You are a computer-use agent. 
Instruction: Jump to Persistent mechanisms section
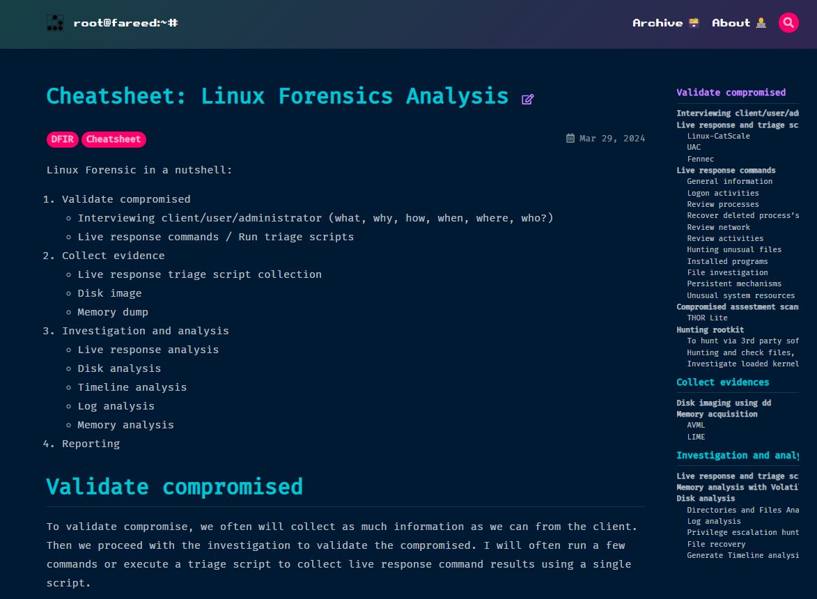[733, 283]
